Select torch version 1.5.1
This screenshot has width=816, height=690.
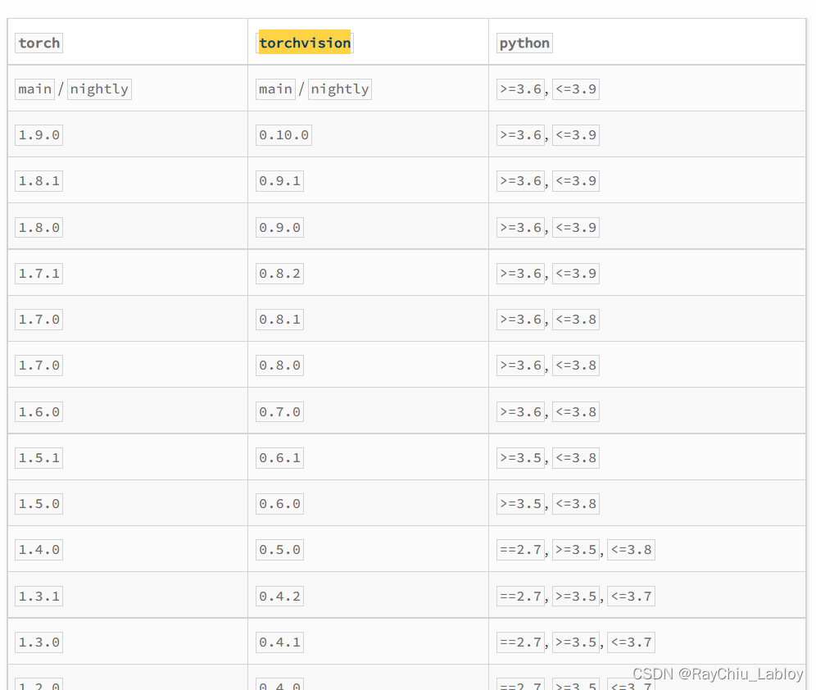click(39, 458)
